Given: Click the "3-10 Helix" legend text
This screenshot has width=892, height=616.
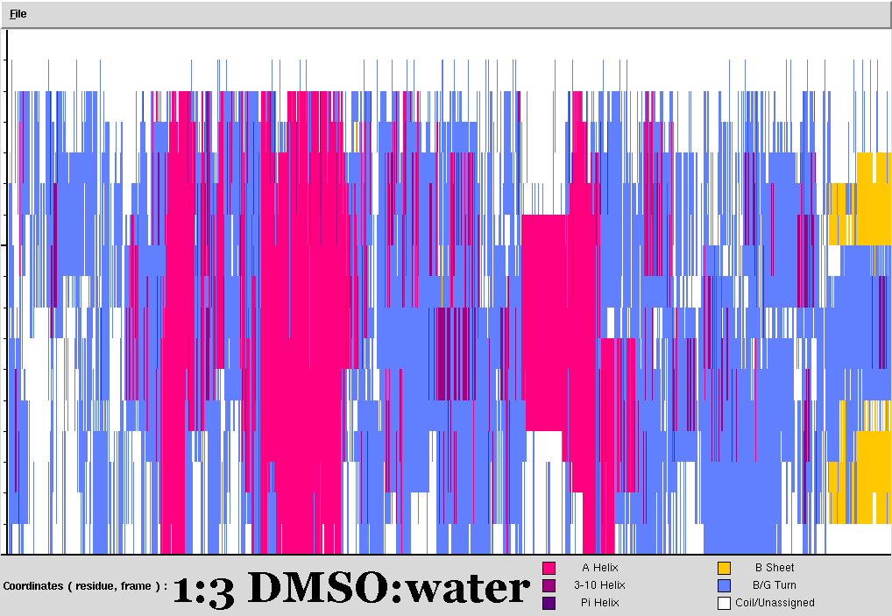Looking at the screenshot, I should [600, 585].
